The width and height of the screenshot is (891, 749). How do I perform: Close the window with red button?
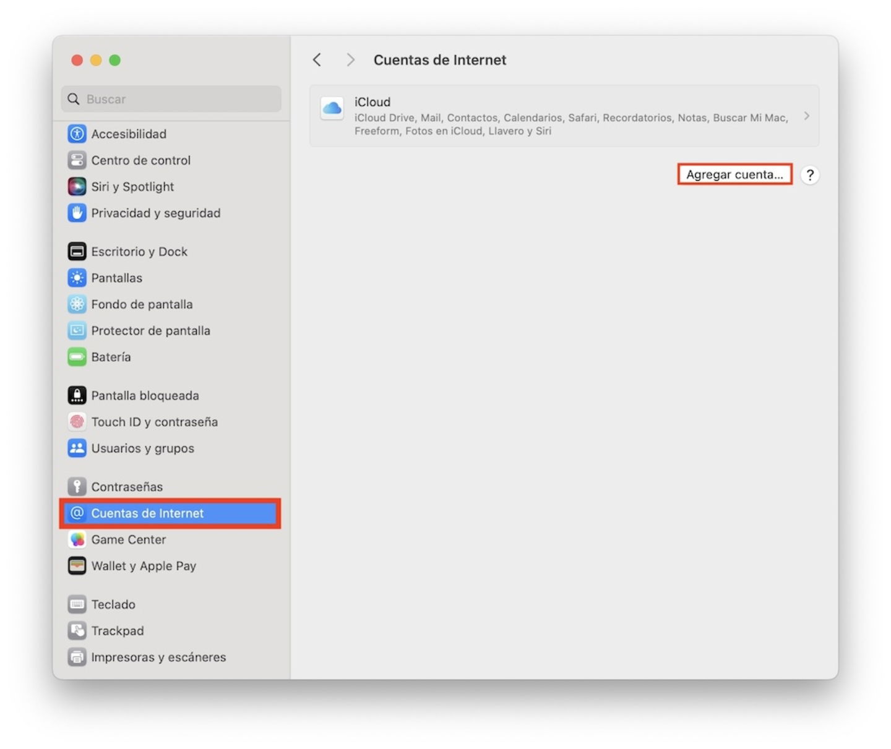coord(77,60)
